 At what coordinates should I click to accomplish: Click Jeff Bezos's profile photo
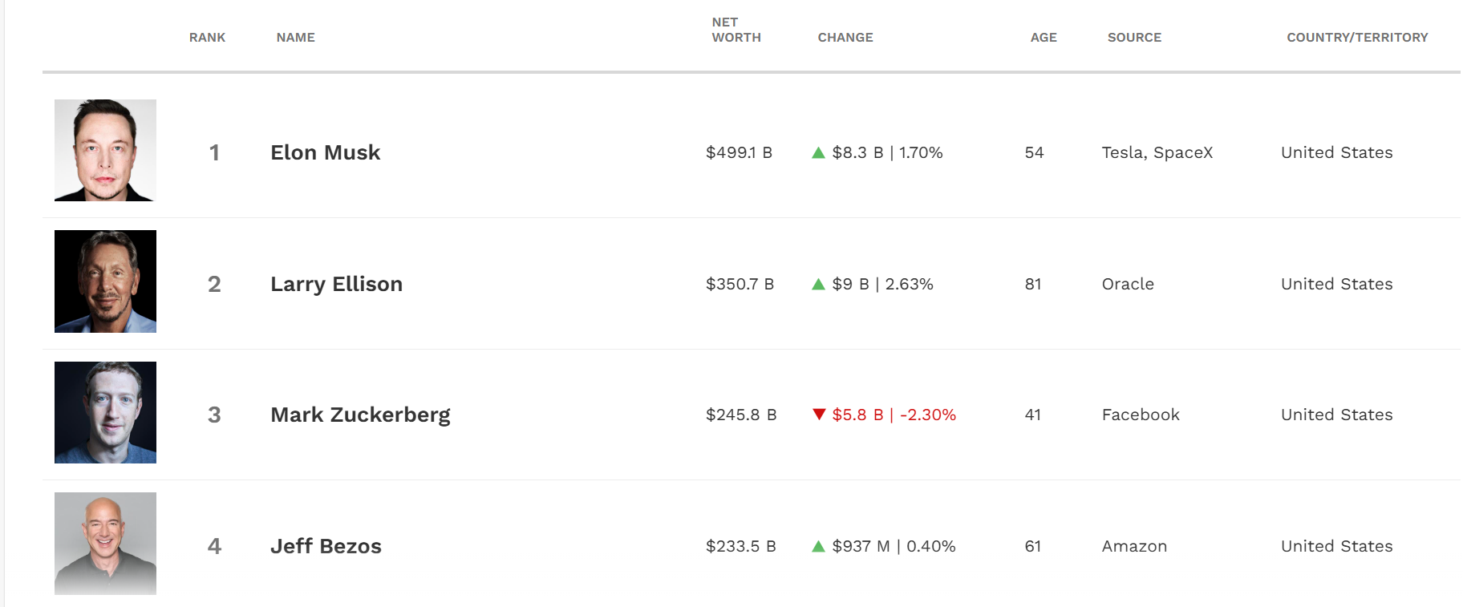(x=105, y=544)
